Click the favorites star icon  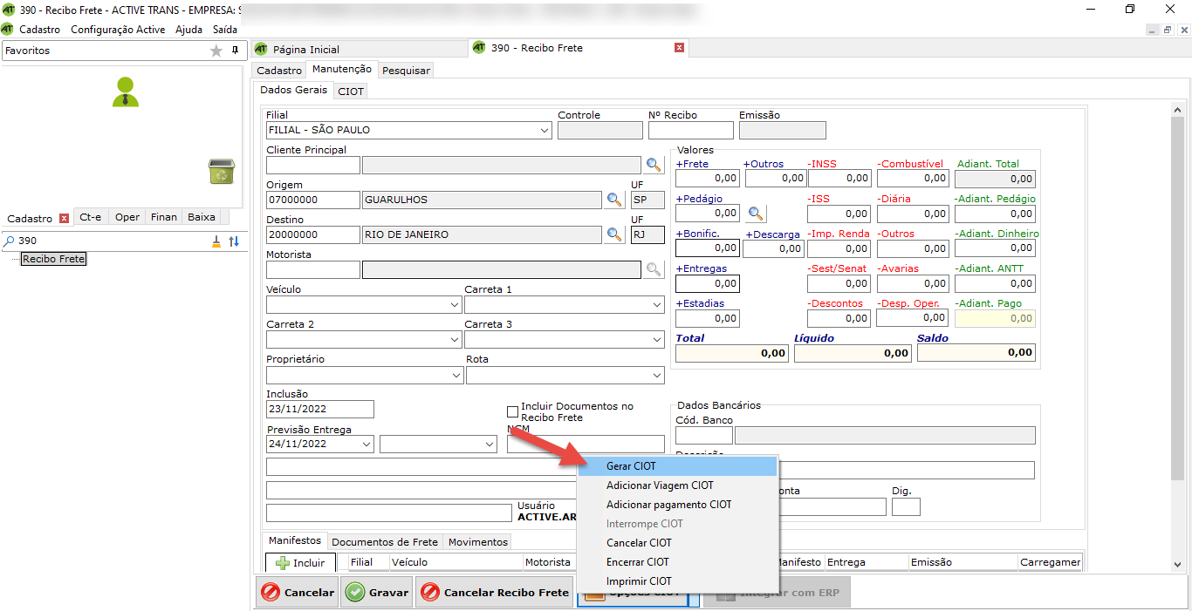pyautogui.click(x=216, y=51)
